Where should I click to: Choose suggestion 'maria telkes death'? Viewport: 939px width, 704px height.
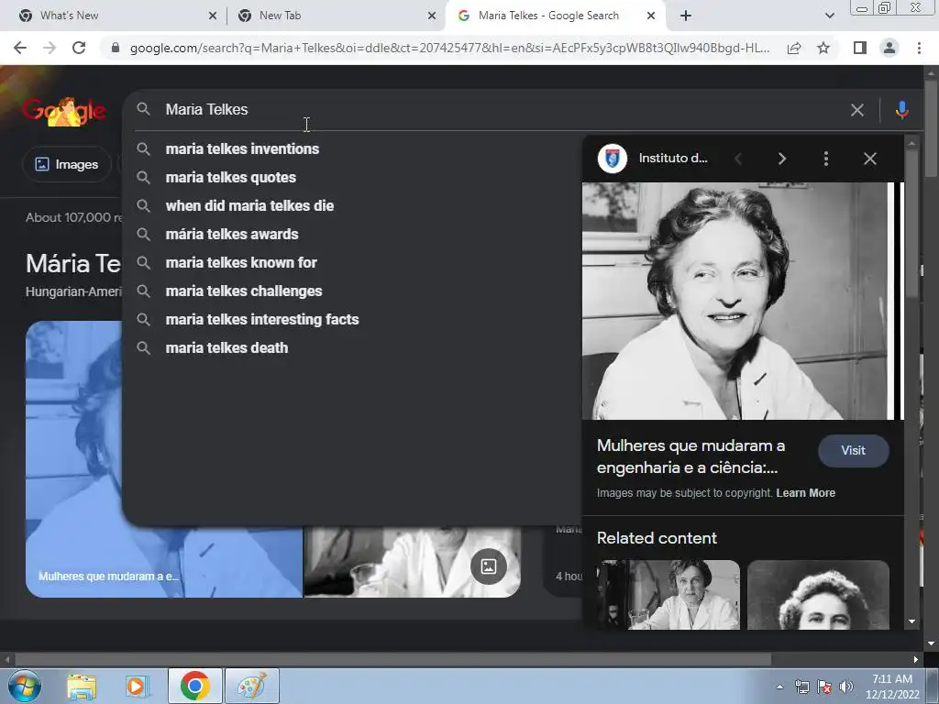226,347
